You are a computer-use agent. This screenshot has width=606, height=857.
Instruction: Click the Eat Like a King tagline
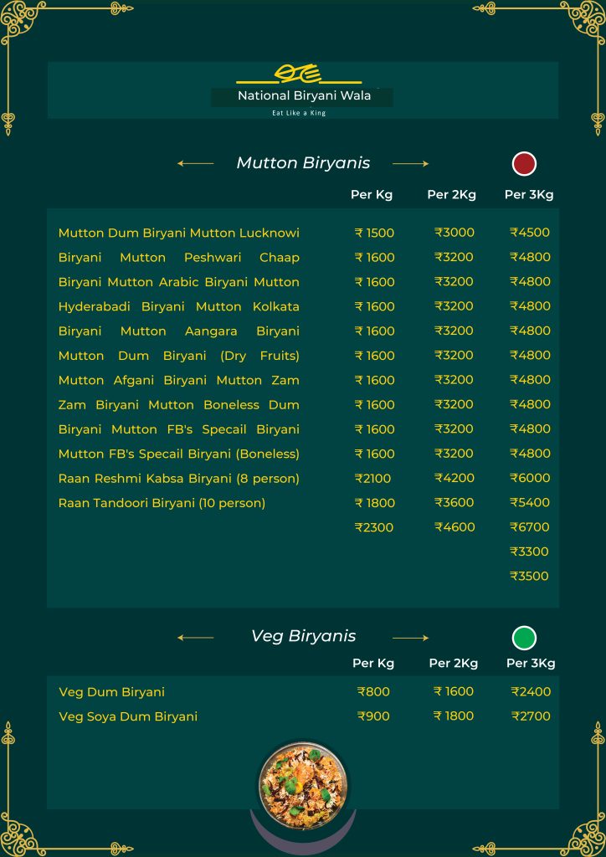point(299,113)
